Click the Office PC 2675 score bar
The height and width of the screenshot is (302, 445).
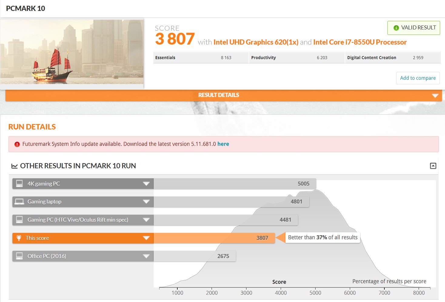click(195, 256)
